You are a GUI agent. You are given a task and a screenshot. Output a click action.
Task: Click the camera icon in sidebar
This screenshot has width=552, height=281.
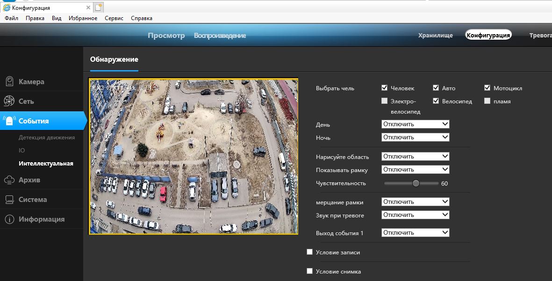(x=9, y=82)
